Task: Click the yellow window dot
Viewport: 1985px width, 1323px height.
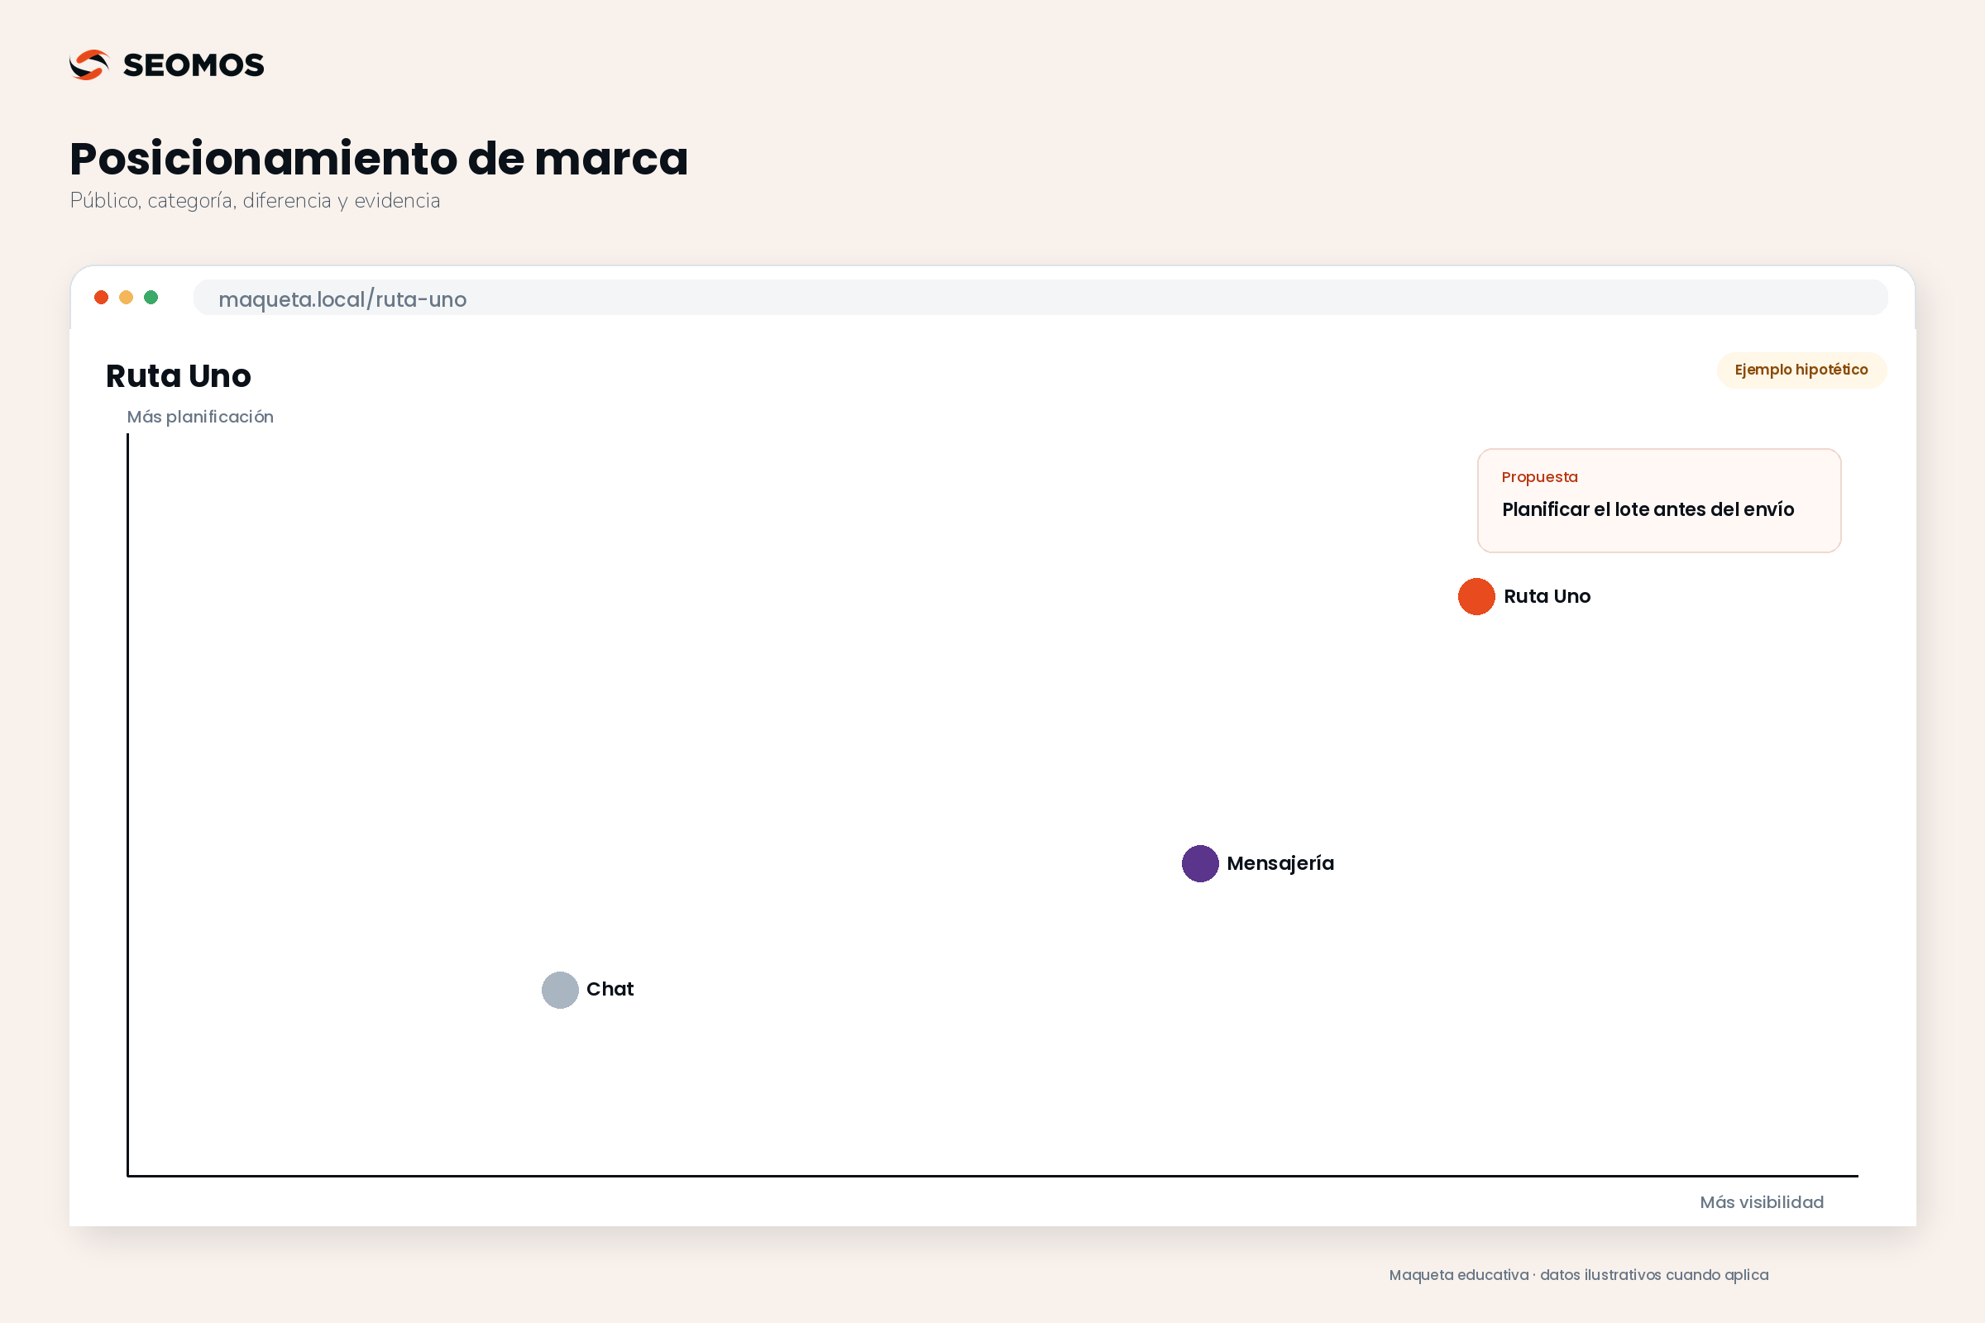Action: [x=126, y=297]
